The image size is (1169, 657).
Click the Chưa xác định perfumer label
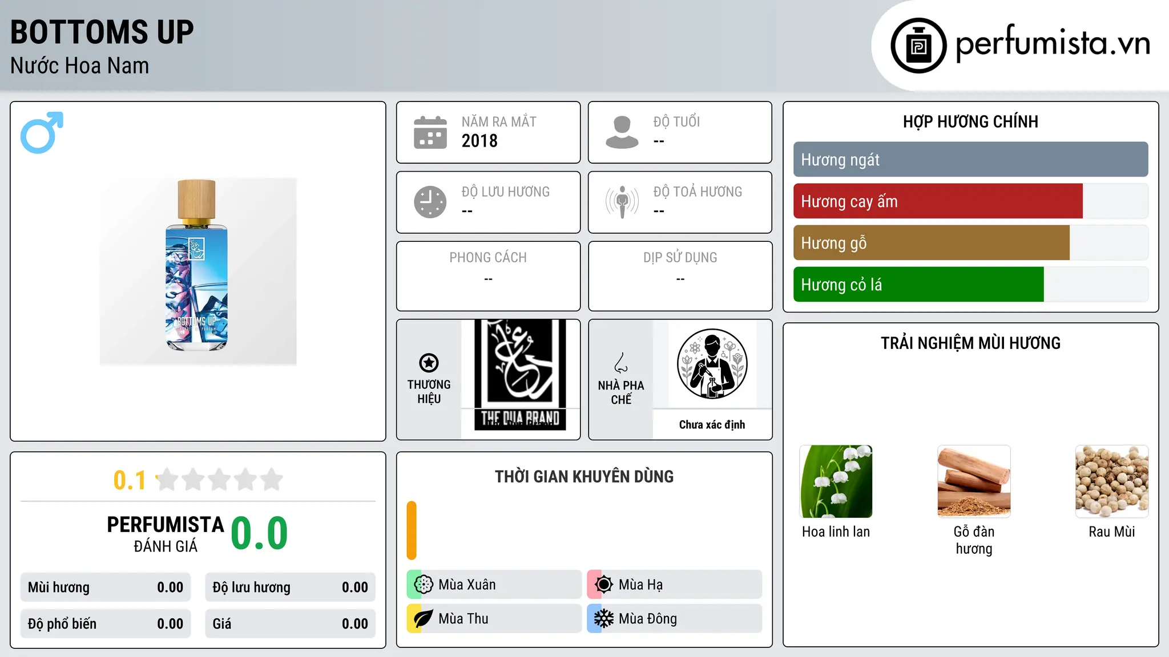coord(712,424)
